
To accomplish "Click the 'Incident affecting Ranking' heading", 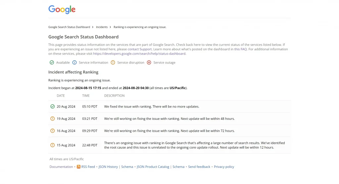I will (73, 72).
